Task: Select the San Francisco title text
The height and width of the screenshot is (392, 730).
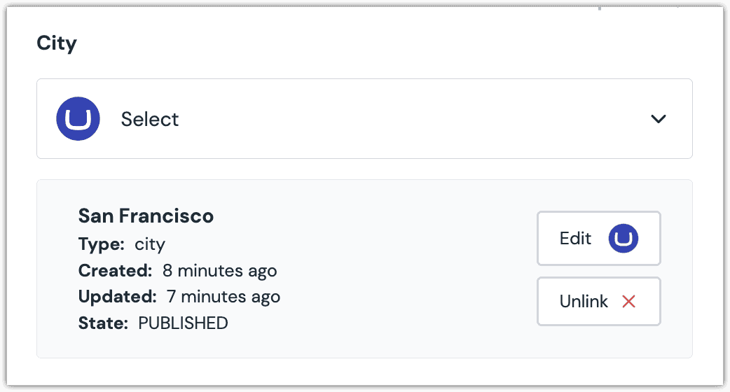Action: point(146,216)
